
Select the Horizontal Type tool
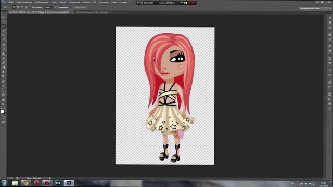coord(4,86)
